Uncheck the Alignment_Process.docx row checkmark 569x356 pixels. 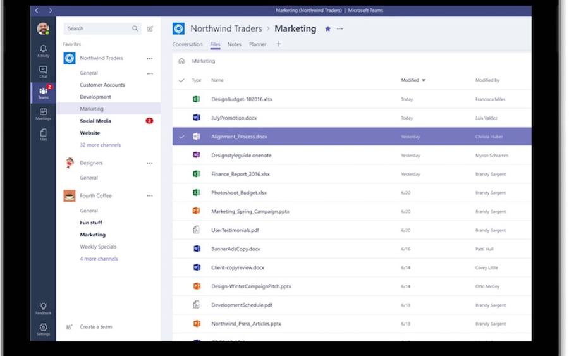click(x=181, y=137)
